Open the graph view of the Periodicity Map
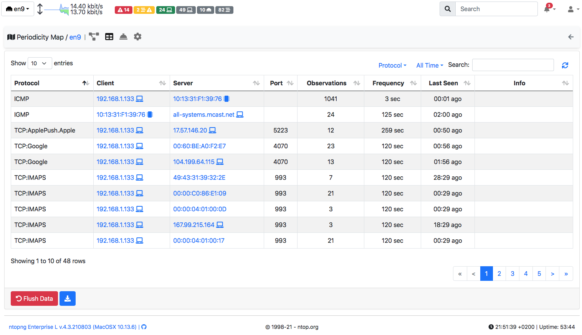Viewport: 582px width, 335px height. [x=94, y=36]
